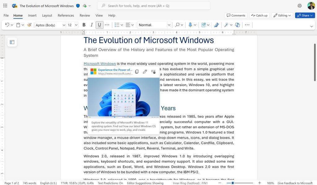Follow the Microsoft Windows hyperlink
The height and width of the screenshot is (185, 317).
pyautogui.click(x=100, y=64)
